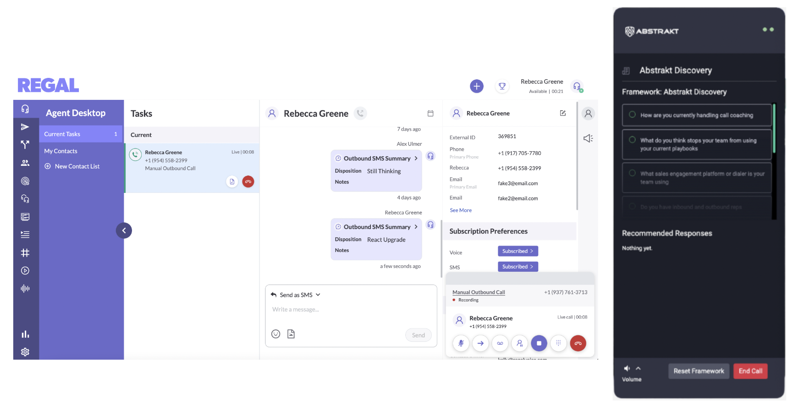Screen dimensions: 793x405
Task: Click the +1 (917) 705-7780 phone number
Action: click(519, 153)
